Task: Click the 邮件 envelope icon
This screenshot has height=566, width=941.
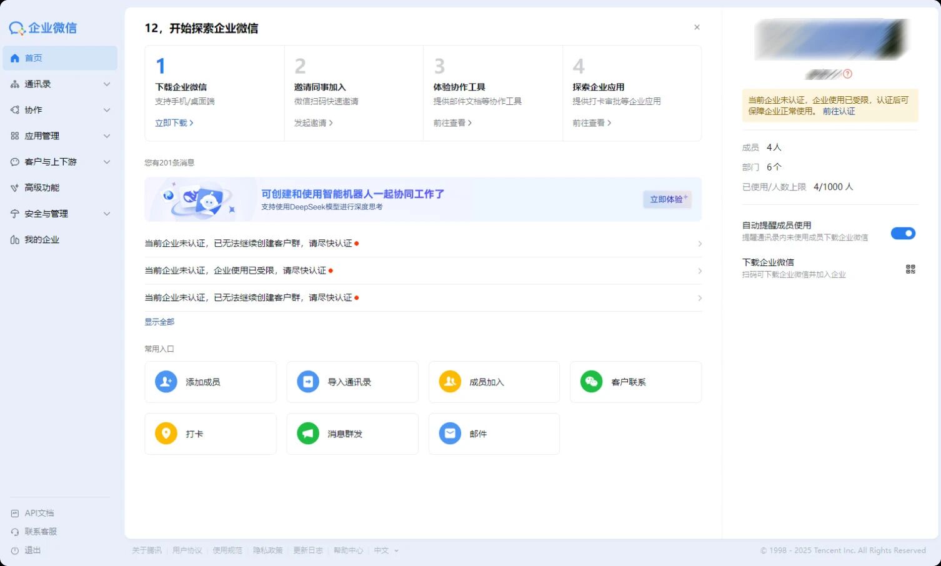Action: coord(449,434)
